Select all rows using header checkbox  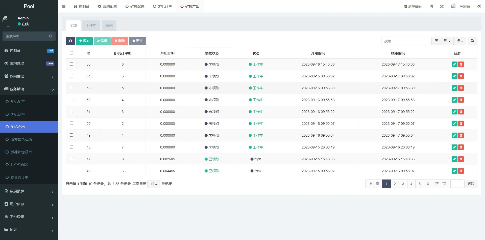71,53
